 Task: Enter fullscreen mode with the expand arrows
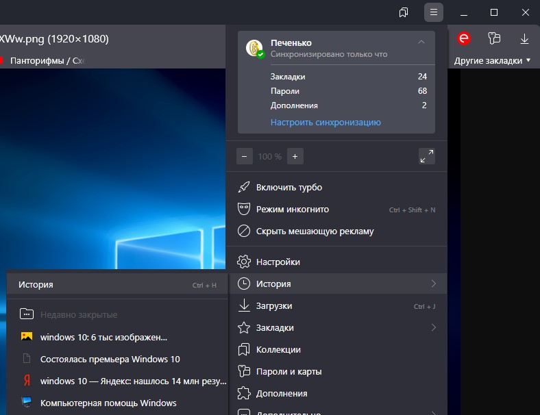tap(427, 156)
